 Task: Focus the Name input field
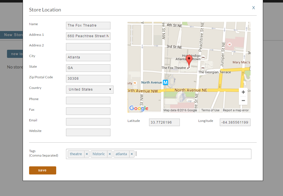click(x=88, y=25)
